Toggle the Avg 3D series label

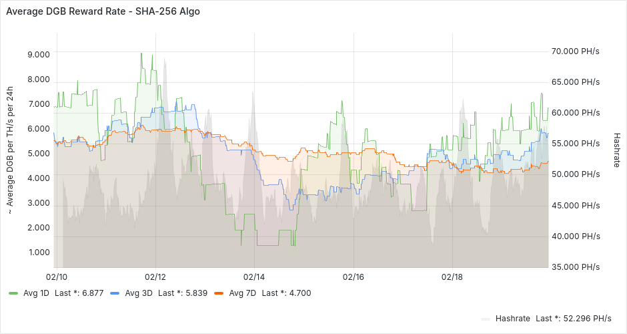coord(138,293)
